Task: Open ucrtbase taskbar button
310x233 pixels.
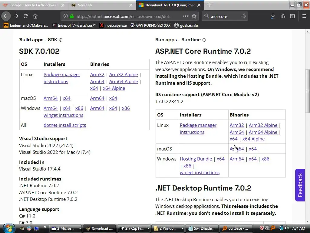Action: [236, 228]
